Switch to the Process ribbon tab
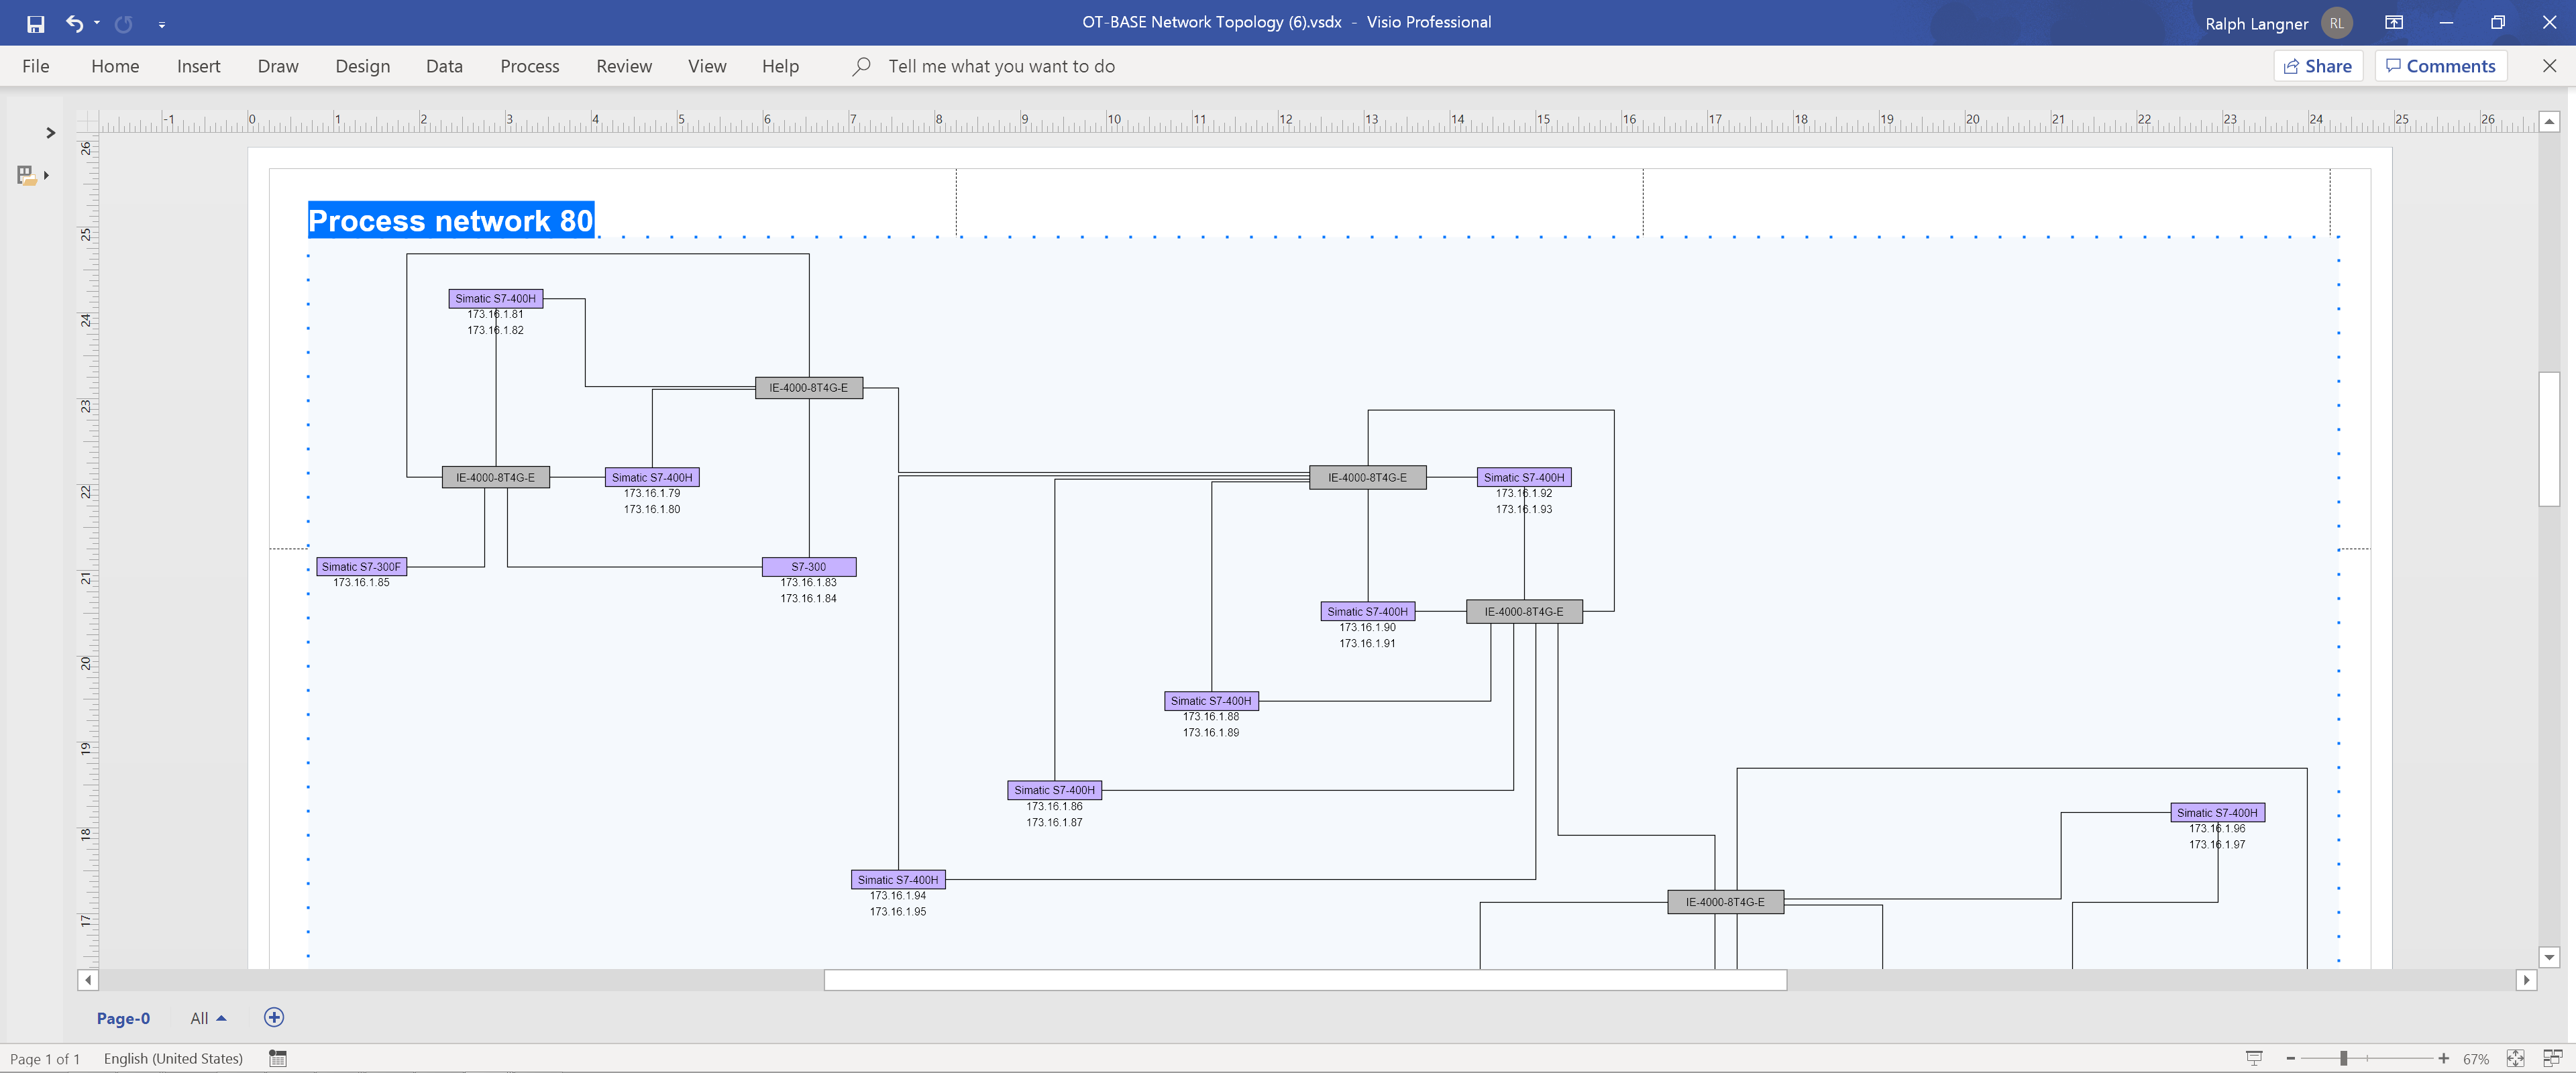2576x1073 pixels. click(x=530, y=66)
